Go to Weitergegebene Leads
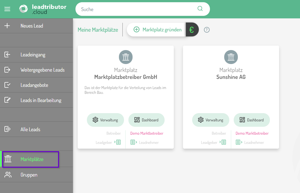Screen dimensions: 300x193 [42, 70]
